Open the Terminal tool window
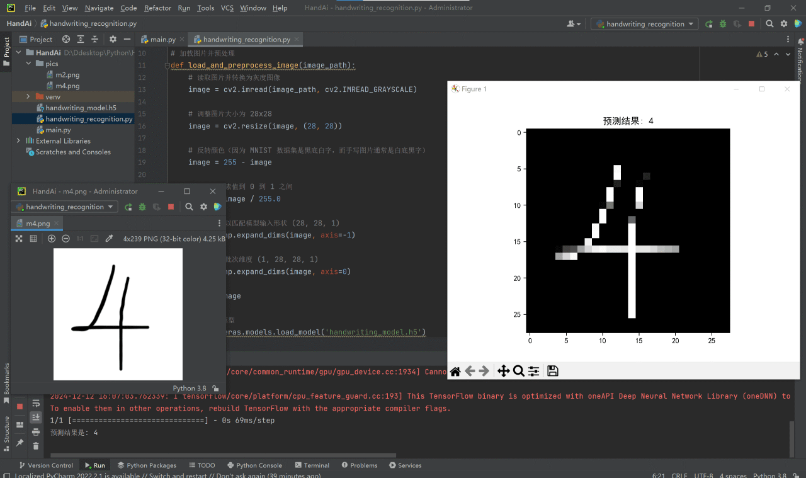The image size is (806, 478). pyautogui.click(x=312, y=465)
